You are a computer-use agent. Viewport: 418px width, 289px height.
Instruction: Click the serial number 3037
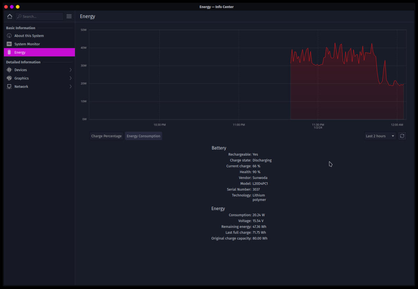pyautogui.click(x=256, y=189)
